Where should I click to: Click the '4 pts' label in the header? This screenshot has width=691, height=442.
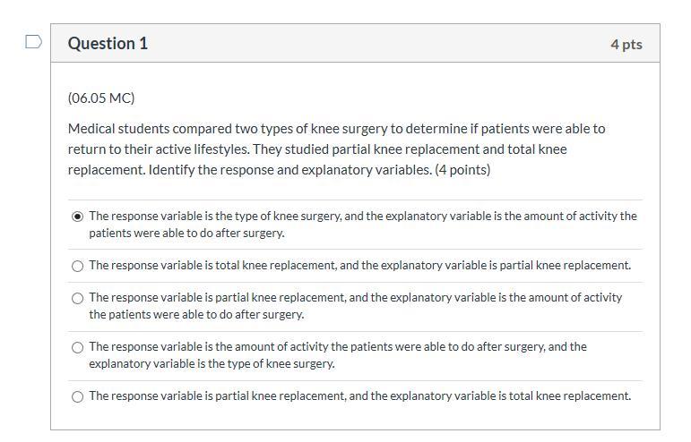coord(626,44)
